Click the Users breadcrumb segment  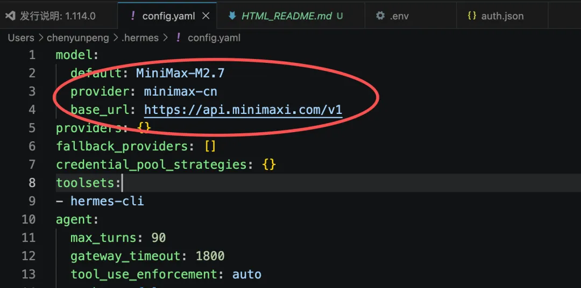pyautogui.click(x=21, y=38)
